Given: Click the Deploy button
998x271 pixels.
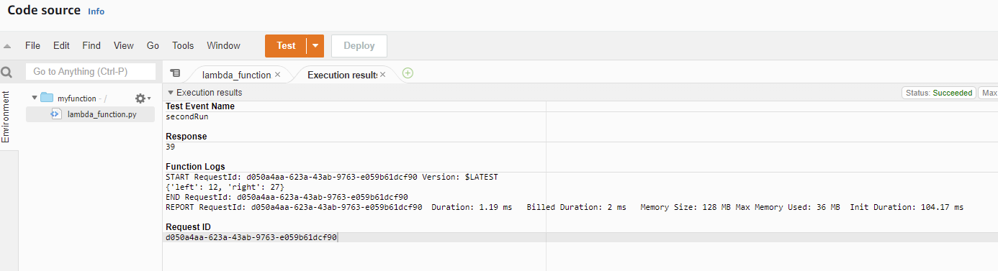Looking at the screenshot, I should coord(359,45).
